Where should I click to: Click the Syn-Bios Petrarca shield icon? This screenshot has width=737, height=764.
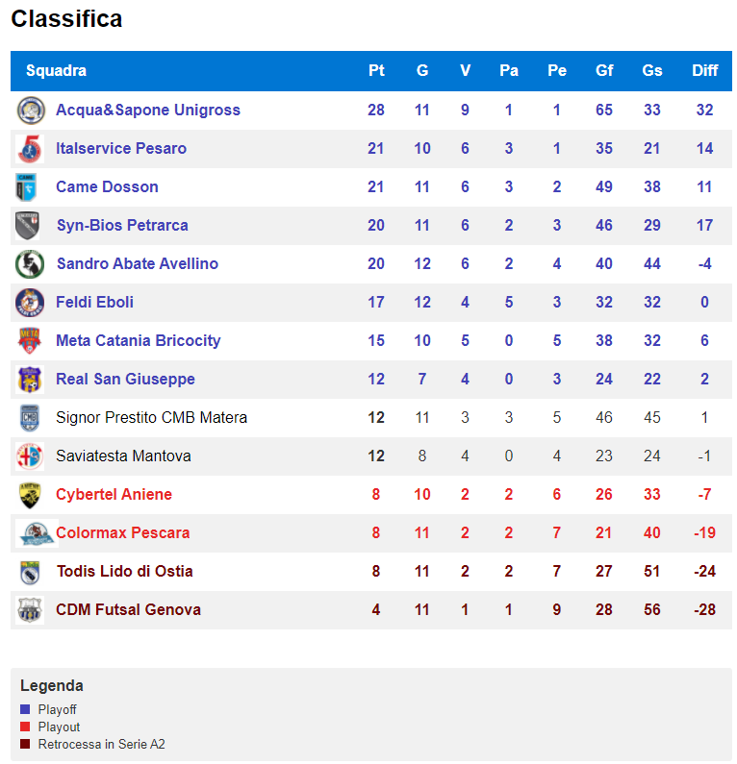[27, 226]
